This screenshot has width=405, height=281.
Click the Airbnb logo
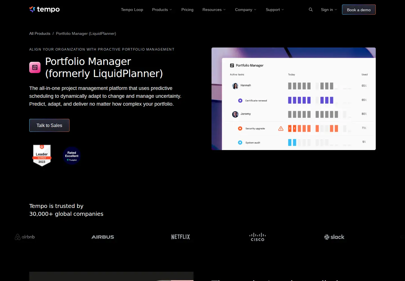tap(25, 237)
